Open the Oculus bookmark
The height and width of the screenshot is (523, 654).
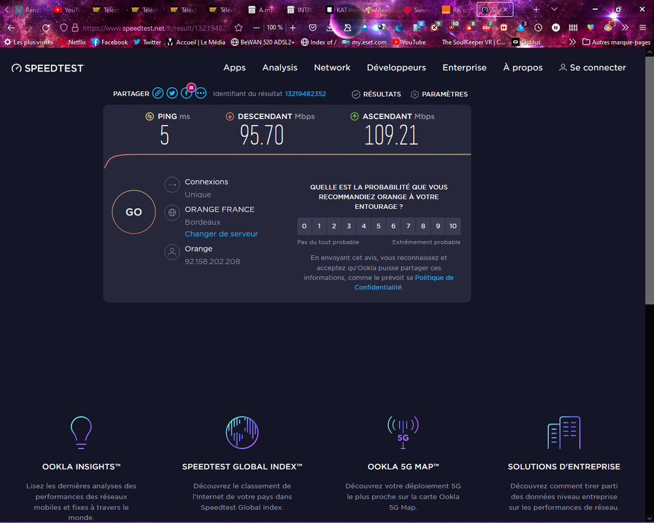526,42
